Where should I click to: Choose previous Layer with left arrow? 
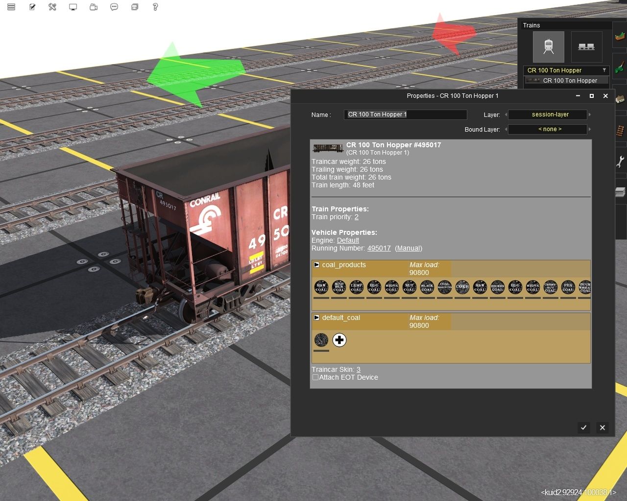pyautogui.click(x=506, y=114)
